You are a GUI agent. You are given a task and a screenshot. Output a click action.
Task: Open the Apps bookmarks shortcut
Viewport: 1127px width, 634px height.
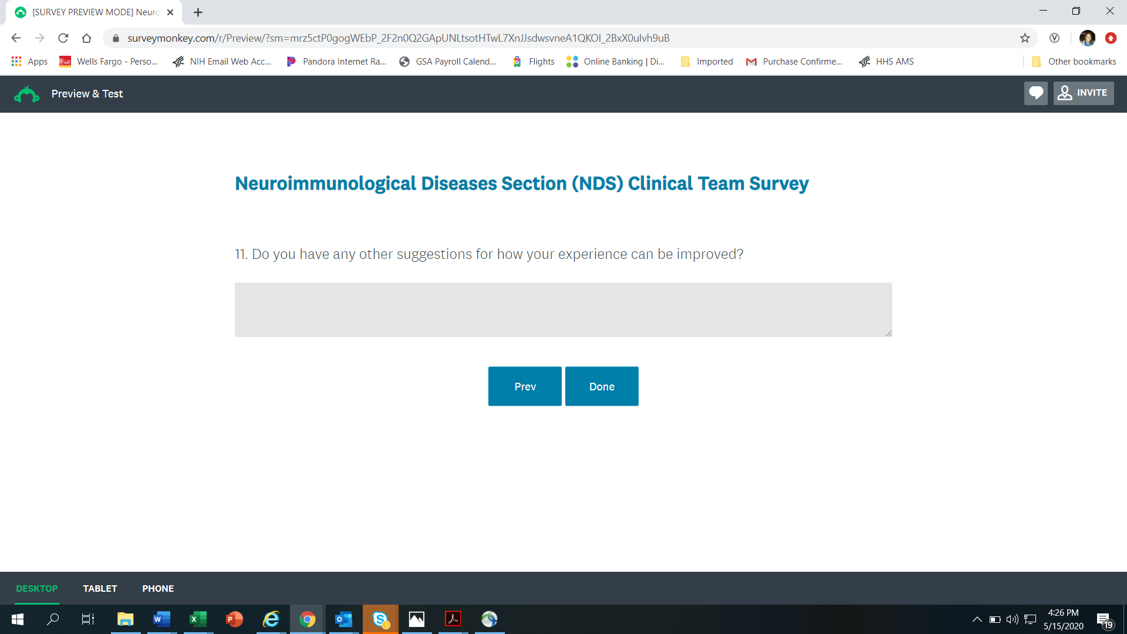pos(29,62)
